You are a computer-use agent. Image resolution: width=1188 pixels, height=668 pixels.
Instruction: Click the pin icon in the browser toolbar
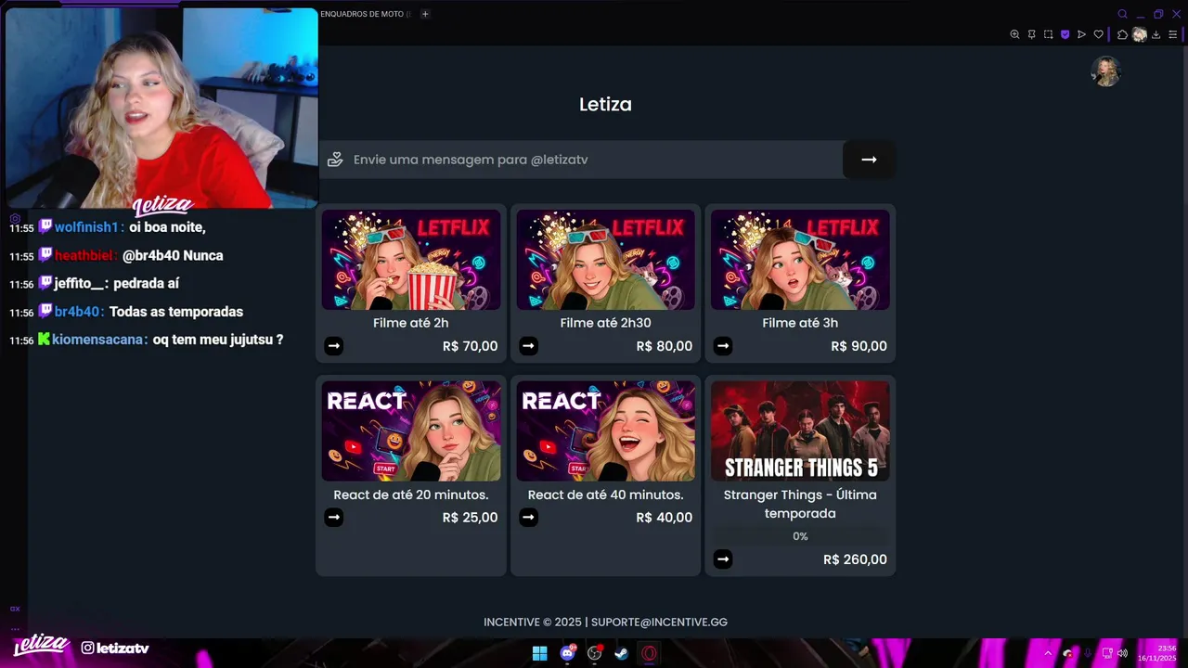1031,34
